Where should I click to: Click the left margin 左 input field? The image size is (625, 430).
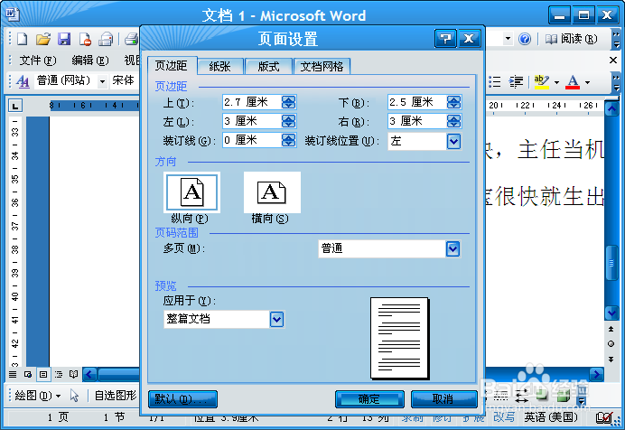click(x=252, y=121)
